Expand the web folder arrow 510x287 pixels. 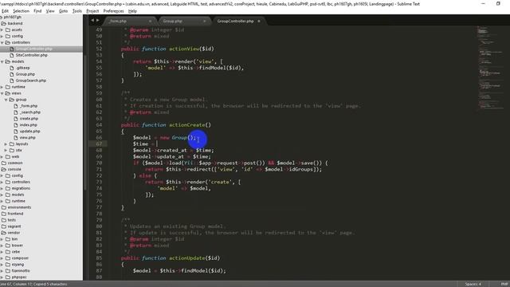click(x=2, y=156)
